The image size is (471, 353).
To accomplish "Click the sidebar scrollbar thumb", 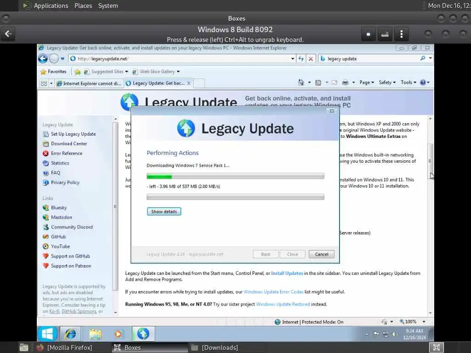I will point(115,206).
